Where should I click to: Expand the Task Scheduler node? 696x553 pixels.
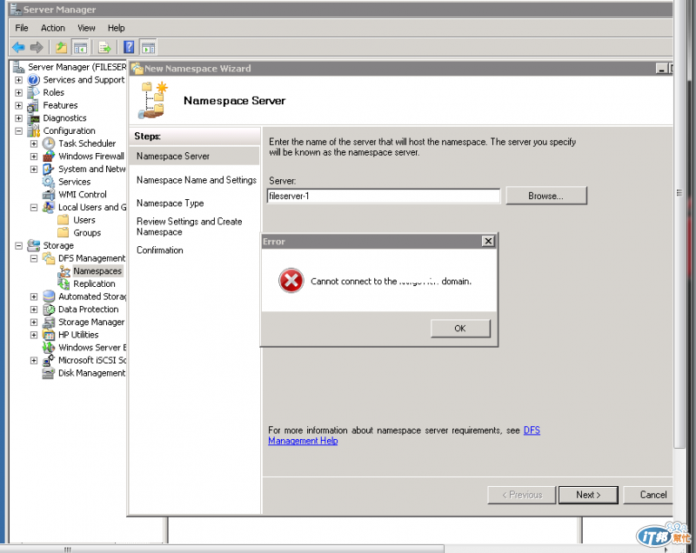coord(34,143)
